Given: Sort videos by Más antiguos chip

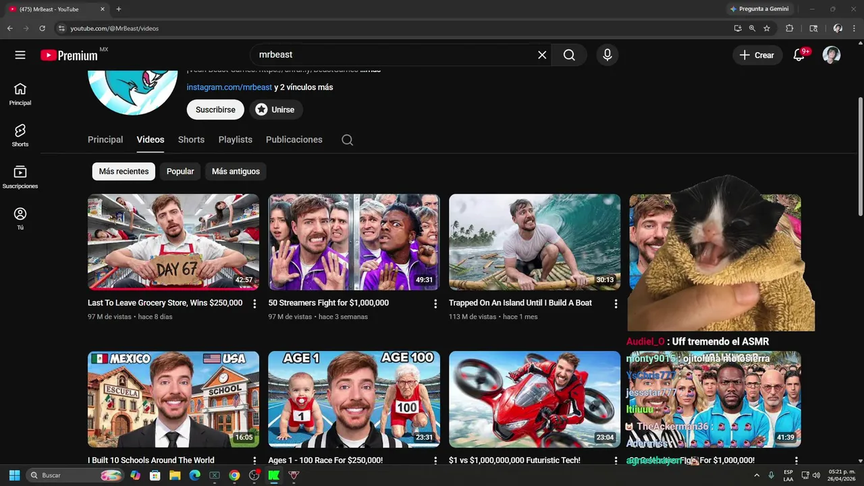Looking at the screenshot, I should 236,171.
